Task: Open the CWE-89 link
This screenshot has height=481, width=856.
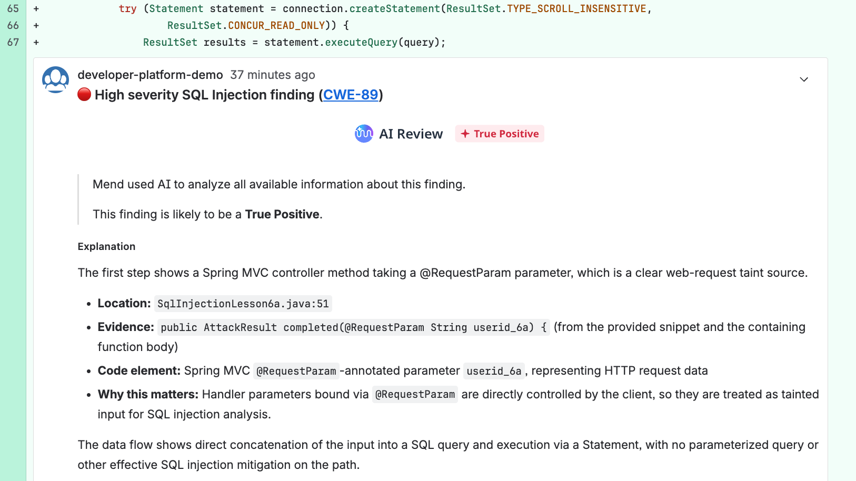Action: tap(351, 95)
